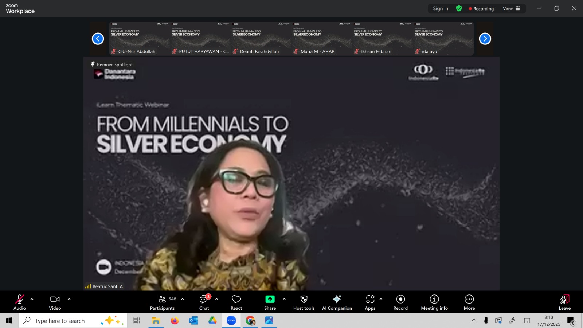Click Remove spotlight
Screen dimensions: 583x328
(112, 65)
